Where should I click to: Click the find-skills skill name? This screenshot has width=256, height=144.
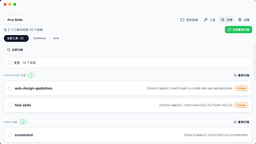click(23, 105)
